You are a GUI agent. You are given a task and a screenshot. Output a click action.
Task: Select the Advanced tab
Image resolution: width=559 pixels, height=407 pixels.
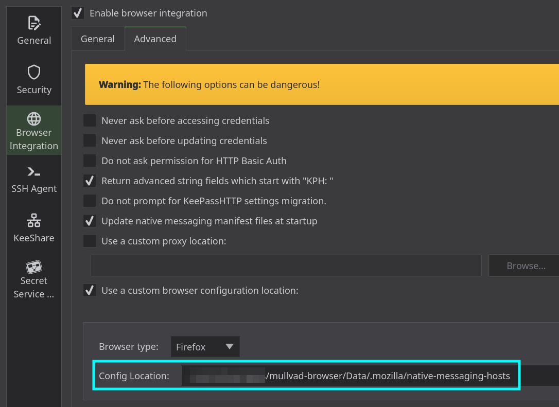click(155, 39)
